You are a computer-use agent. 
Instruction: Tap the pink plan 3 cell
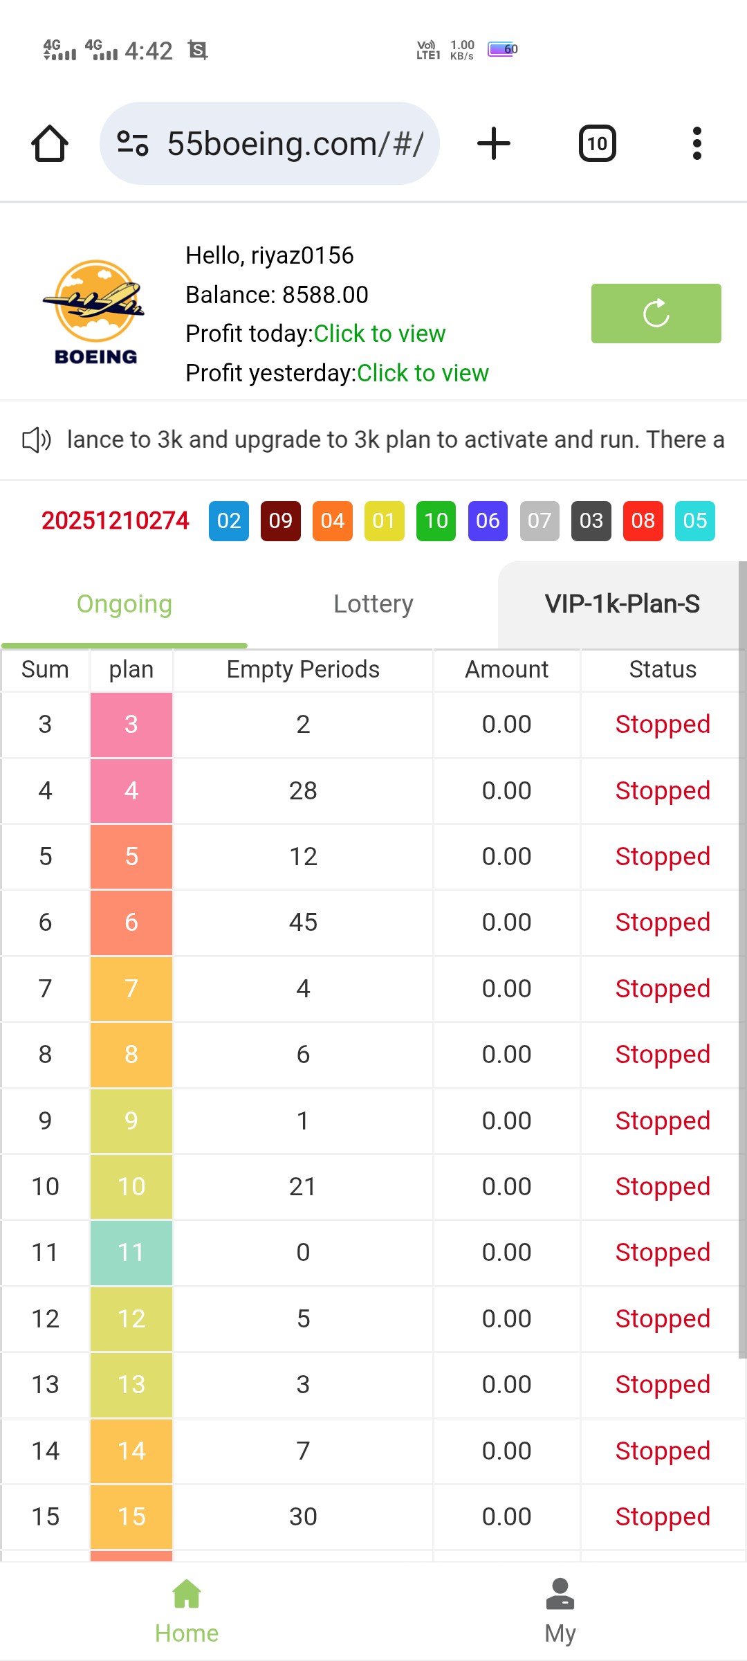coord(131,725)
